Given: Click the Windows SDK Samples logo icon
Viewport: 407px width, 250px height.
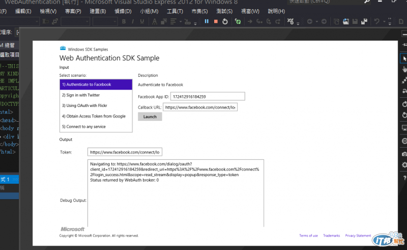Looking at the screenshot, I should click(x=63, y=48).
